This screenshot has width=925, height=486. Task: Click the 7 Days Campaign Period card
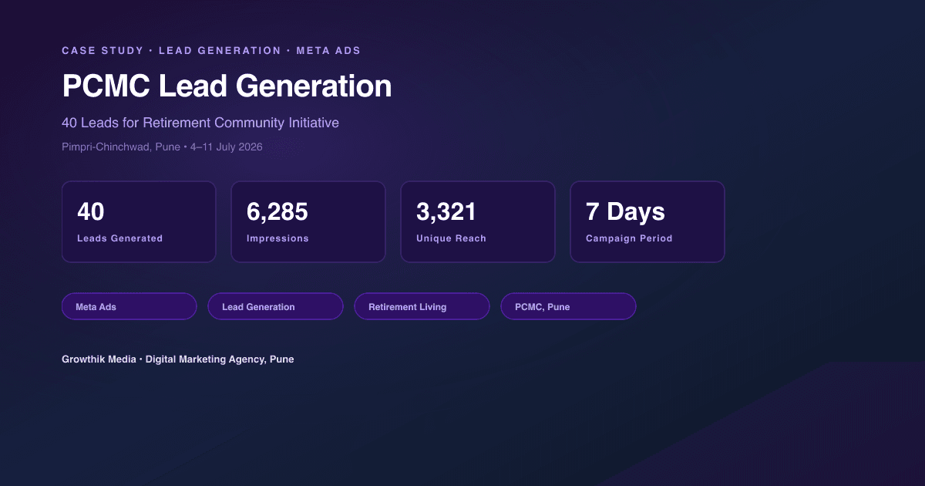pyautogui.click(x=647, y=222)
